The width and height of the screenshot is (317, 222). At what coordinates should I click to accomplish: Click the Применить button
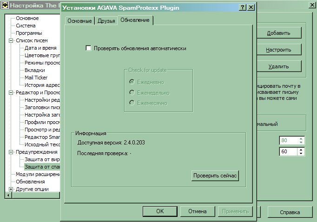click(235, 211)
